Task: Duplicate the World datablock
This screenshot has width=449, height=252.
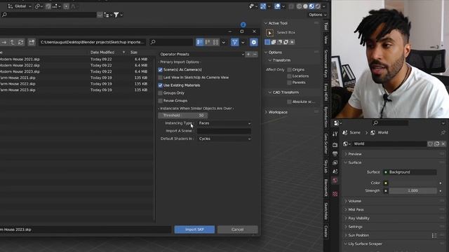Action: (436, 143)
